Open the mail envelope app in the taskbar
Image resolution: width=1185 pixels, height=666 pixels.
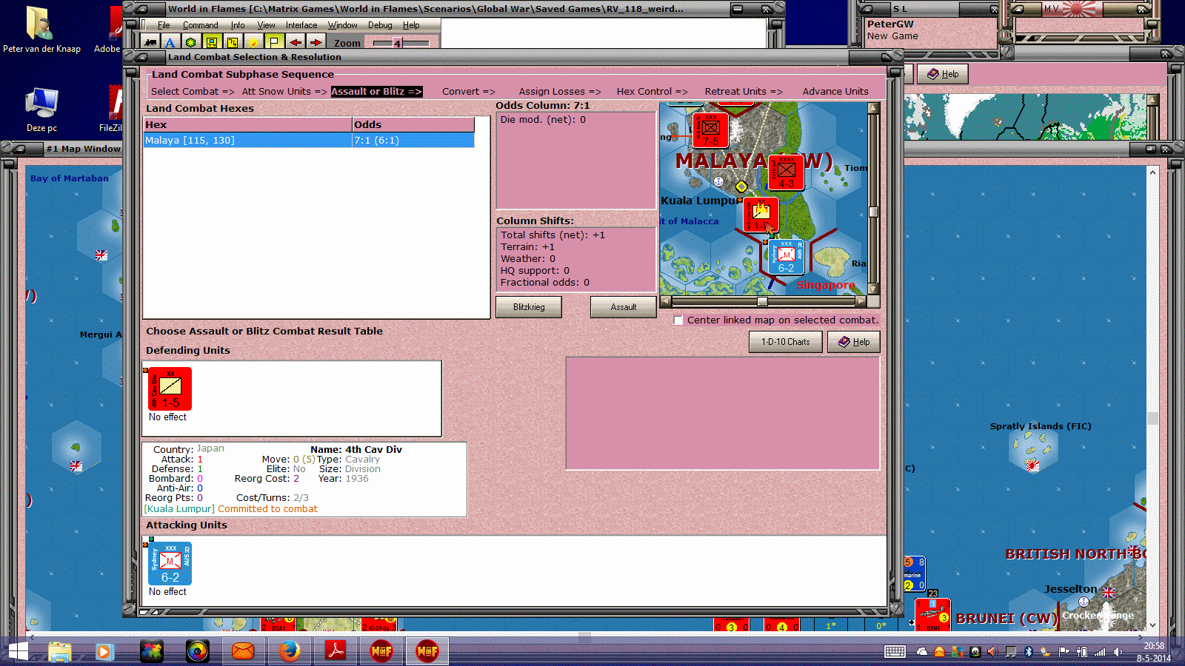point(243,651)
